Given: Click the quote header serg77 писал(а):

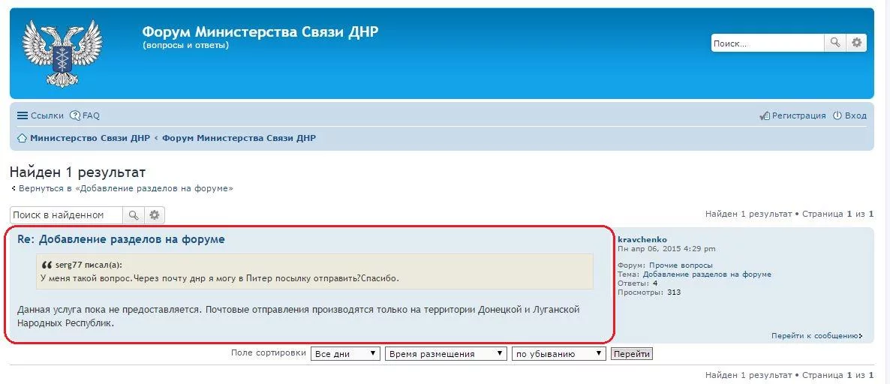Looking at the screenshot, I should pyautogui.click(x=89, y=265).
